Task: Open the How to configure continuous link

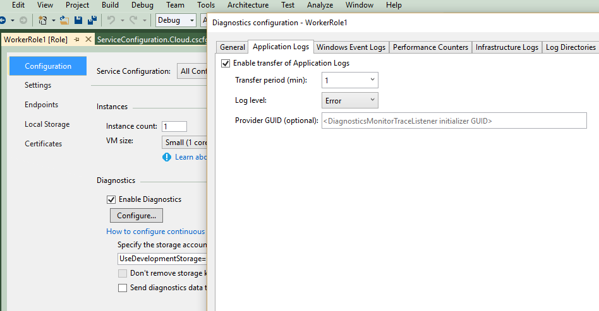Action: point(155,232)
